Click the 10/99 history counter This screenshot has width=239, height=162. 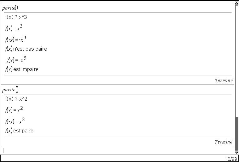click(x=231, y=159)
